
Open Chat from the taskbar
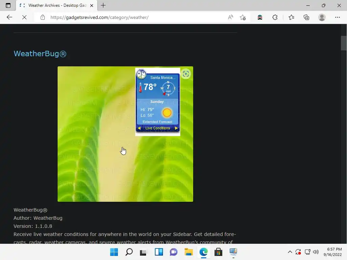point(174,252)
